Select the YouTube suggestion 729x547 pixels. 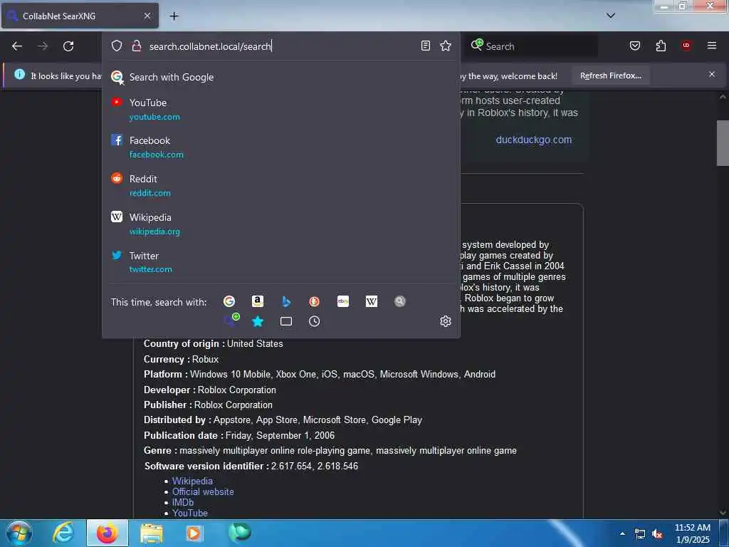(x=280, y=109)
